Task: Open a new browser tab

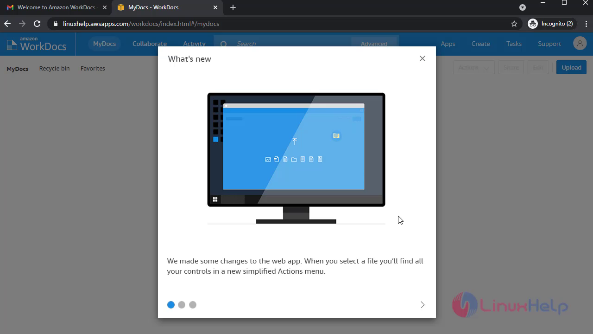Action: (x=233, y=7)
